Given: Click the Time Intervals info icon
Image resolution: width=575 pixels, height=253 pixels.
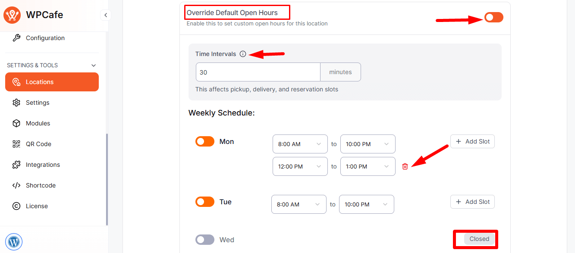Looking at the screenshot, I should tap(243, 54).
